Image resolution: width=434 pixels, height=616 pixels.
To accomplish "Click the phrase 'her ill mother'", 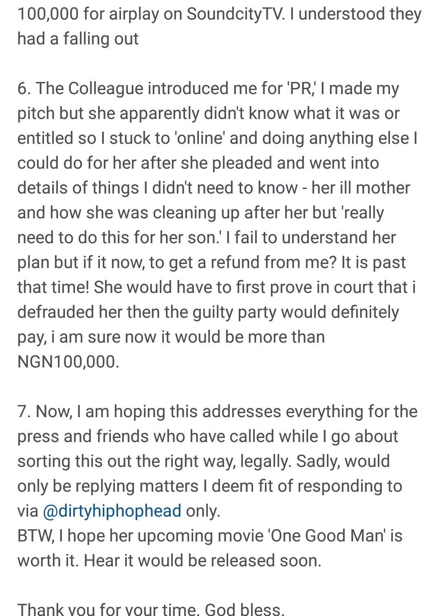I will click(361, 188).
